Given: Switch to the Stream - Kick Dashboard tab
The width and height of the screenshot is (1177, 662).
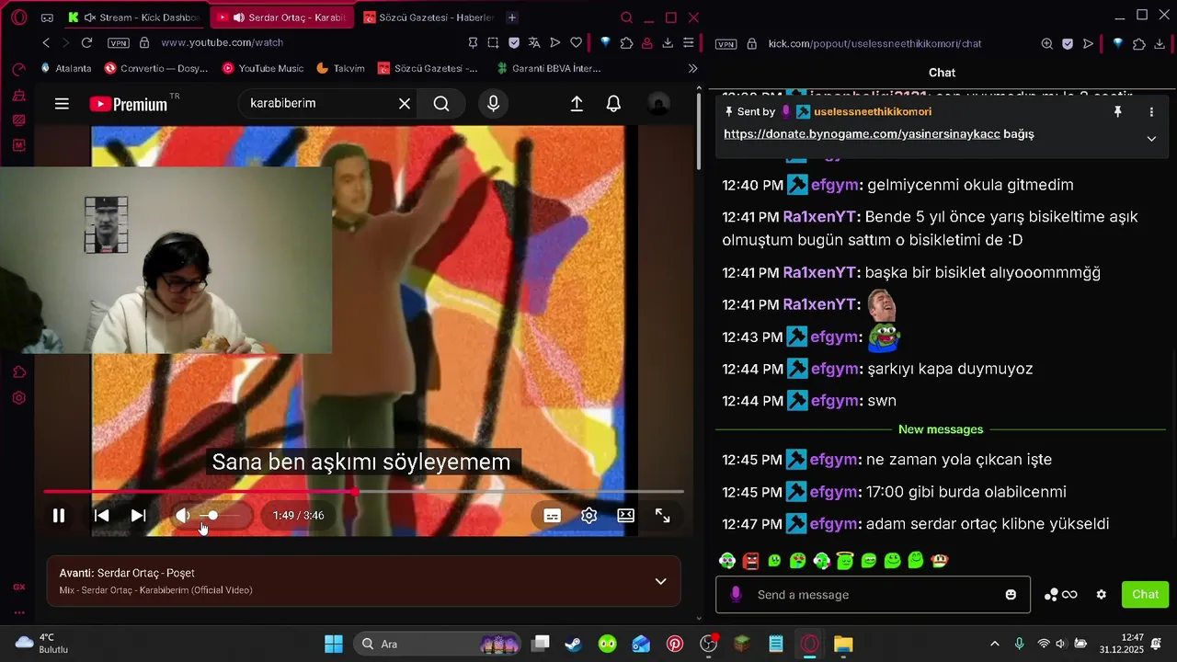Looking at the screenshot, I should coord(133,17).
